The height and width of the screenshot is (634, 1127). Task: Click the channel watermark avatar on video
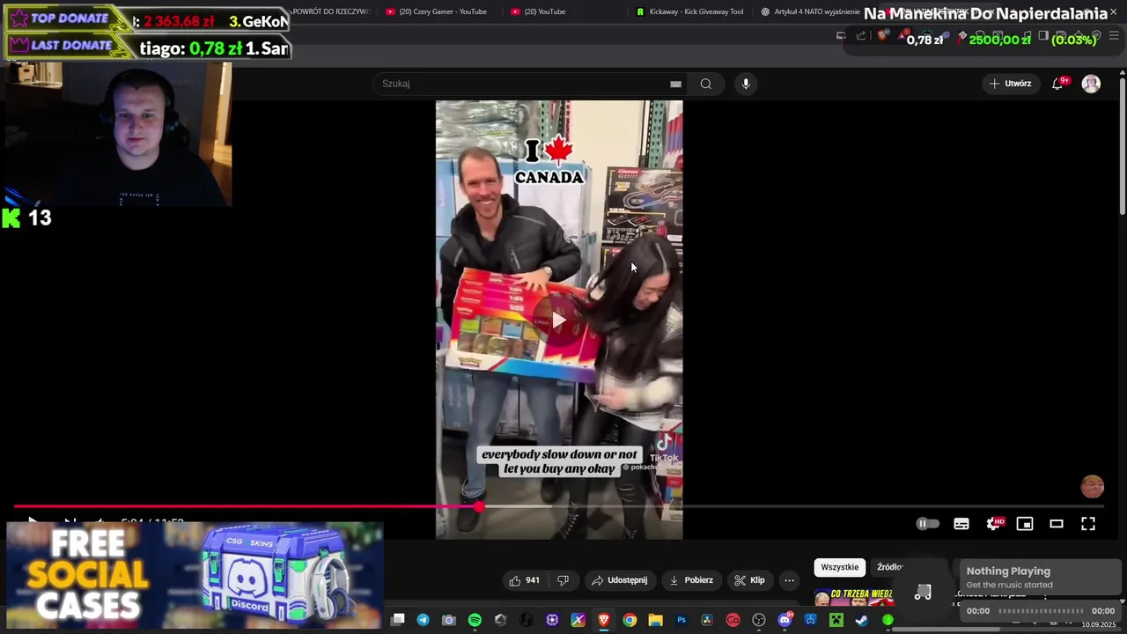coord(1093,487)
